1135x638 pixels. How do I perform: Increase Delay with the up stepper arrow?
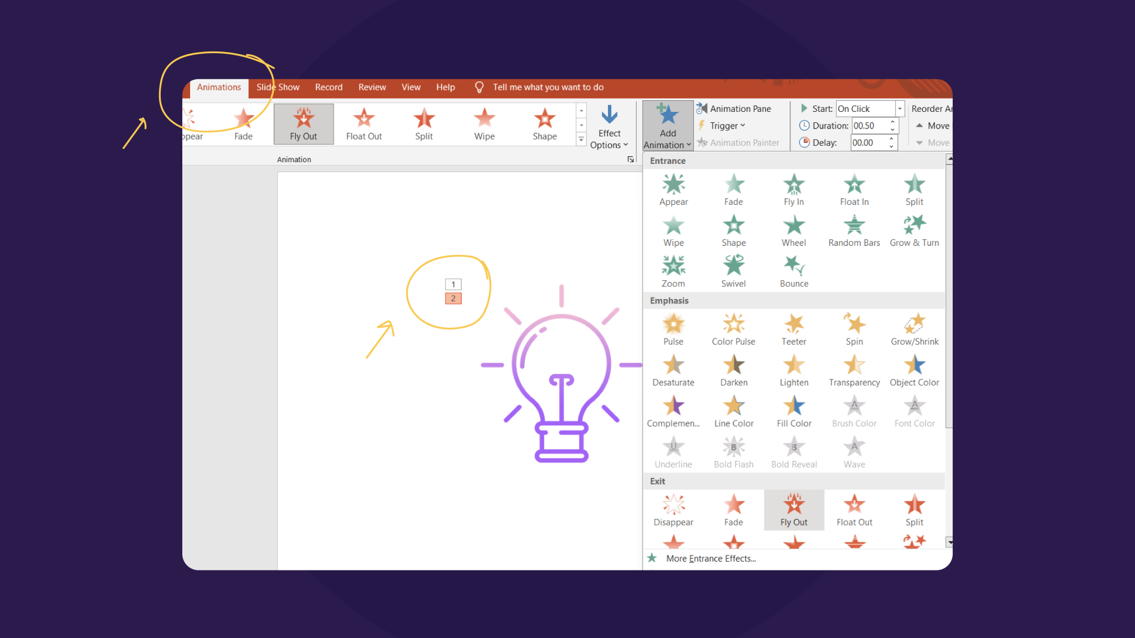[891, 139]
